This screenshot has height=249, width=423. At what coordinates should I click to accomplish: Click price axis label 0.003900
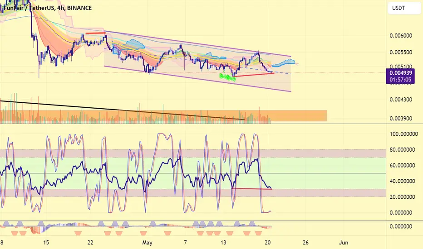pyautogui.click(x=401, y=119)
